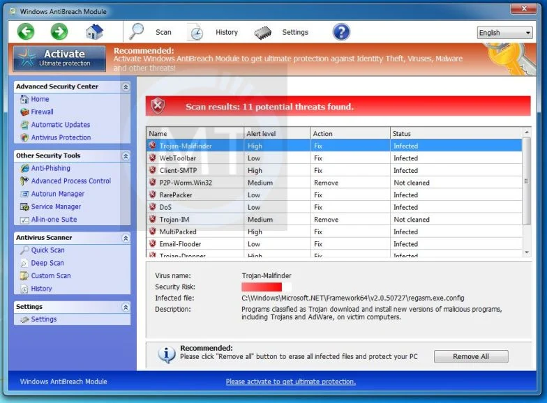Image resolution: width=547 pixels, height=403 pixels.
Task: Click the sidebar History icon
Action: coord(24,289)
